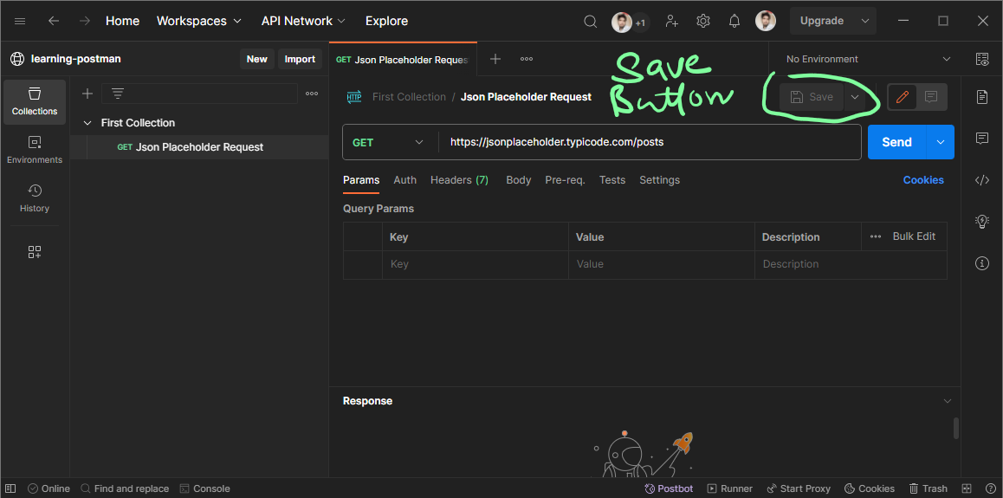Screen dimensions: 1003x498
Task: Open help icon in status bar
Action: (x=991, y=488)
